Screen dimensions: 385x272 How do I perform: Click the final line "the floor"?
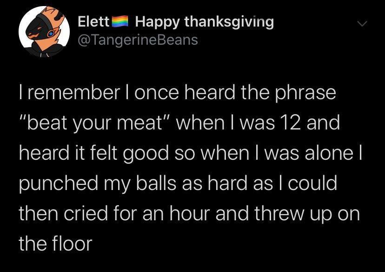pos(56,244)
